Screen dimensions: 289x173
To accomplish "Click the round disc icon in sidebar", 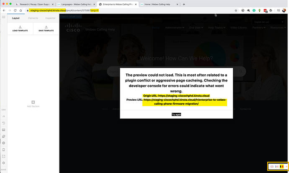I will point(3,143).
